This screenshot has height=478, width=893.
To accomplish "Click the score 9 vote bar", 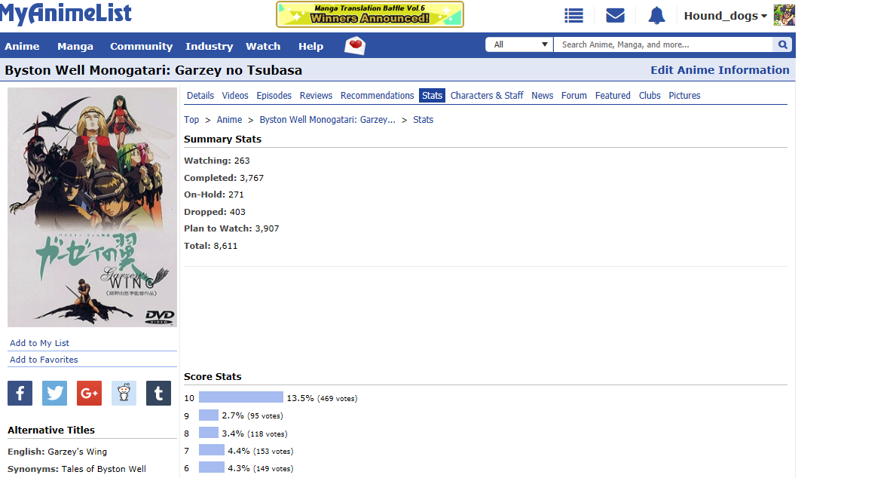I will (209, 415).
